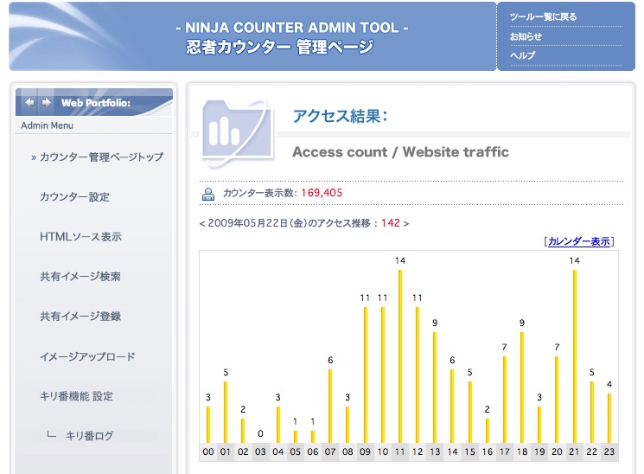
Task: Click the hour 13 bar in chart
Action: click(x=435, y=388)
